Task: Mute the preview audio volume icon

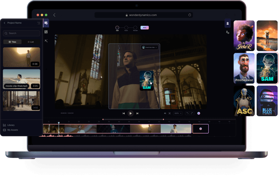Action: tap(165, 113)
